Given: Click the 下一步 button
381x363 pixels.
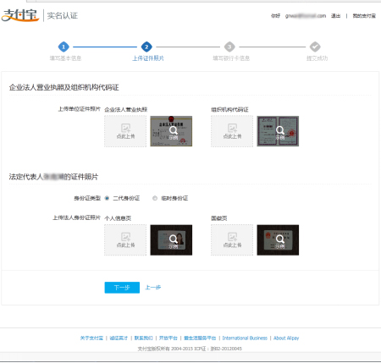Looking at the screenshot, I should point(122,288).
